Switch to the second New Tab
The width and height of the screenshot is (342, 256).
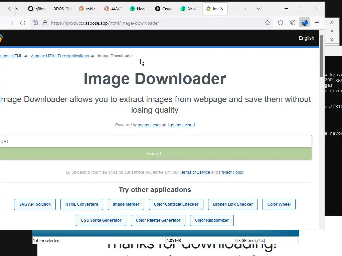point(189,9)
